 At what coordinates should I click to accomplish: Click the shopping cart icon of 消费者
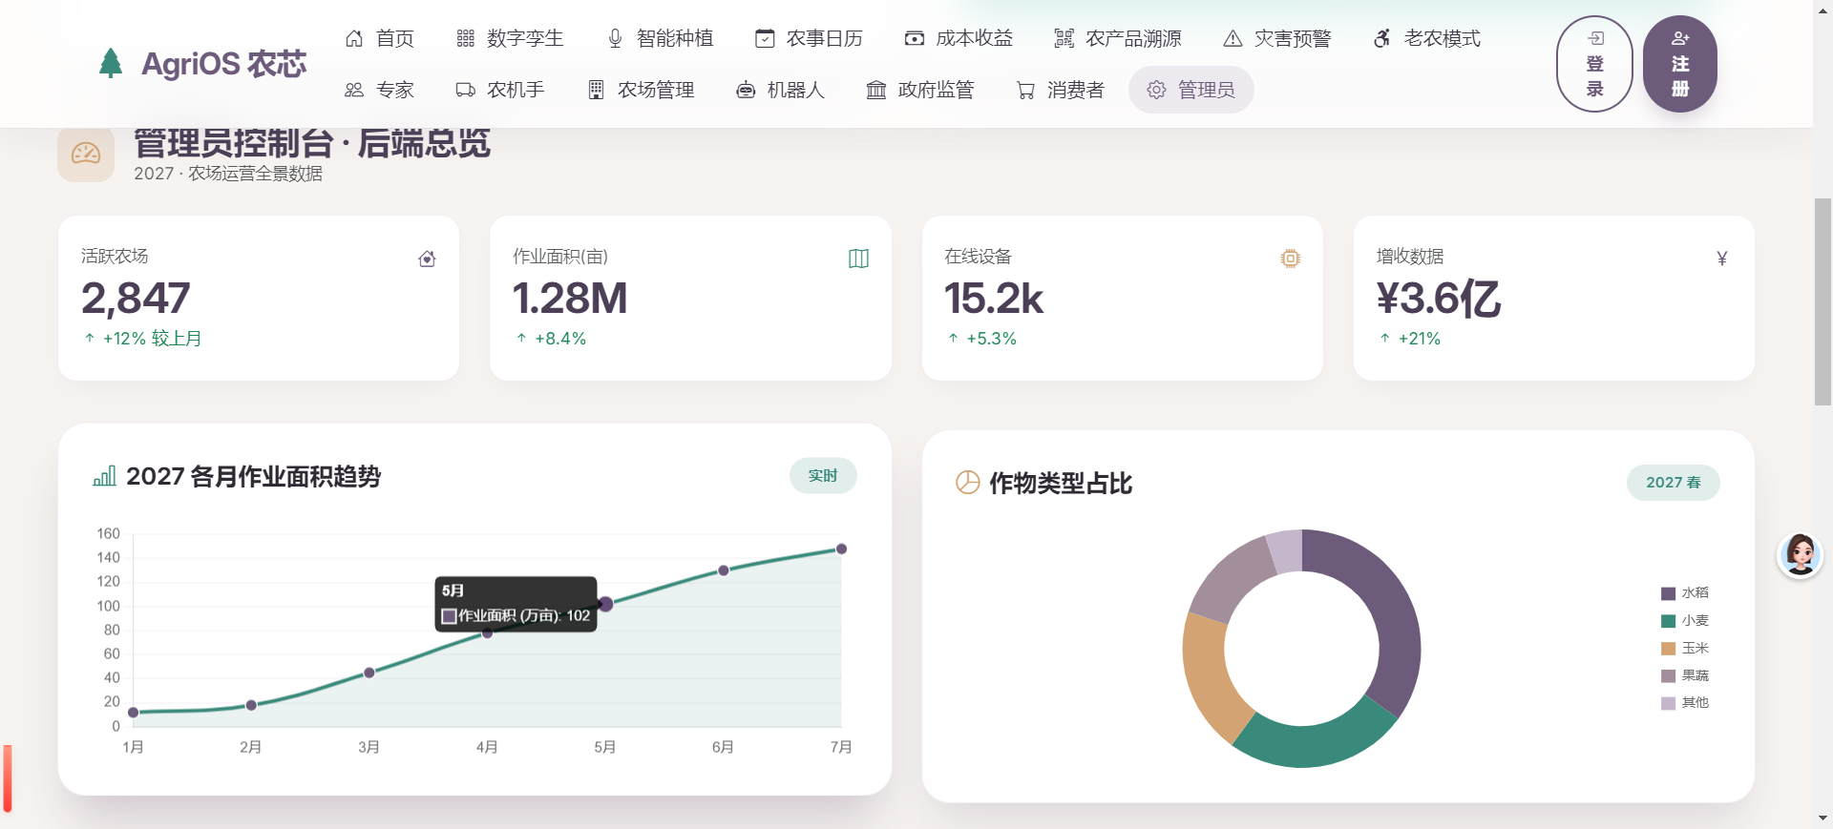1025,90
